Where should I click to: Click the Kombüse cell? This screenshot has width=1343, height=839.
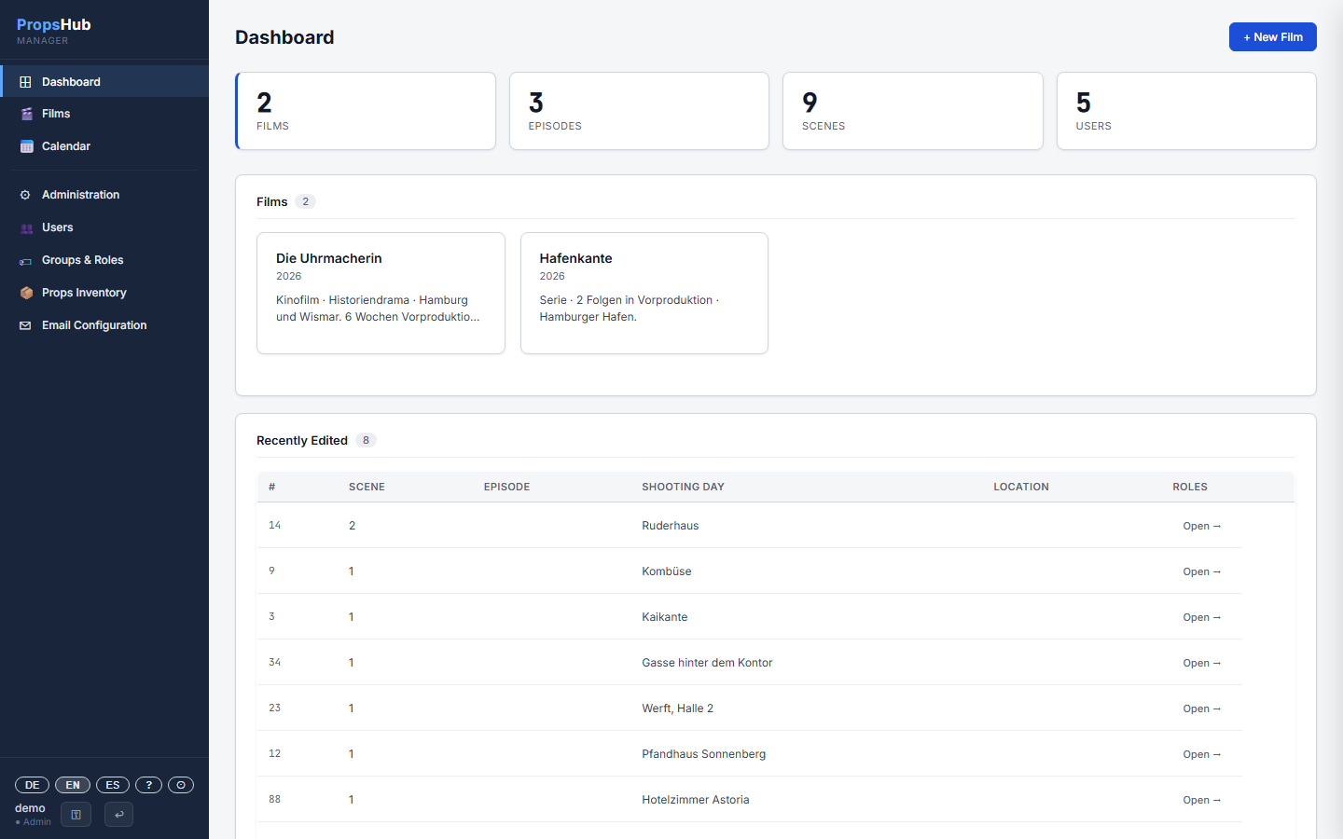[666, 571]
